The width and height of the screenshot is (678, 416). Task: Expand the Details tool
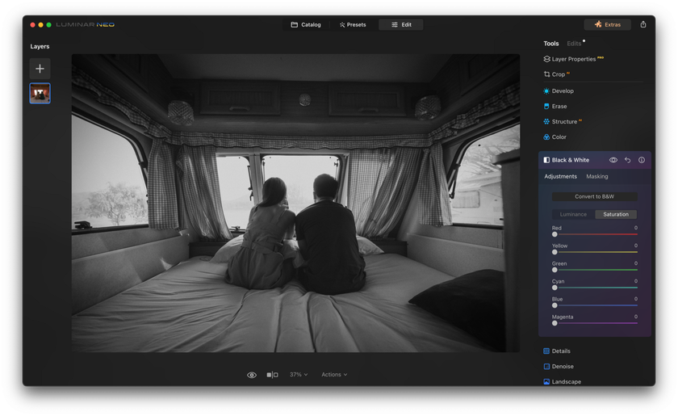[556, 351]
